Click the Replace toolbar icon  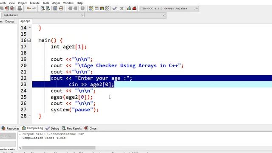pos(48,8)
